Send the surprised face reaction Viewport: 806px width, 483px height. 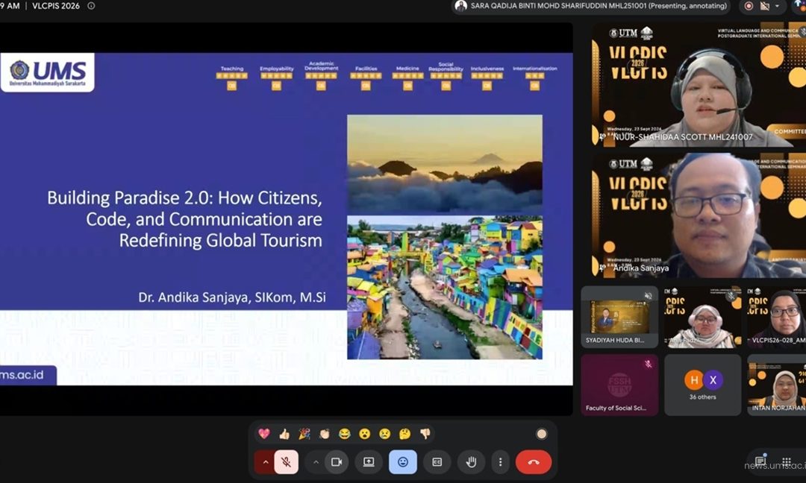[364, 434]
